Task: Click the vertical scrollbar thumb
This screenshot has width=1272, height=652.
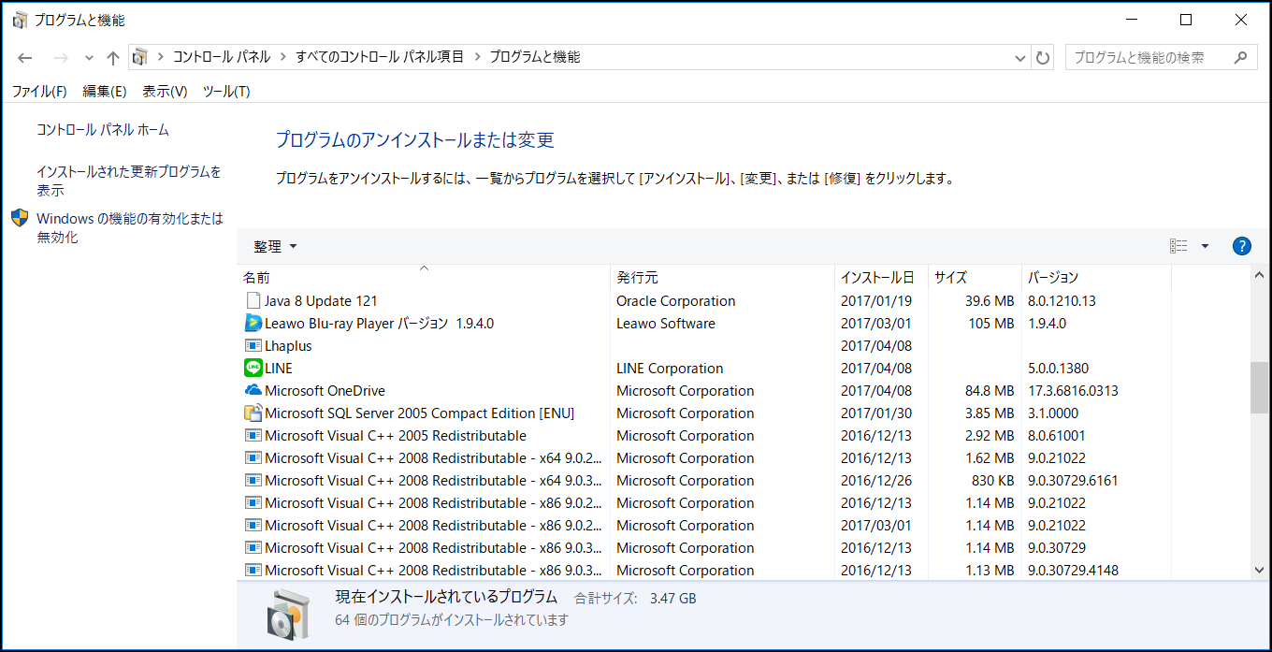Action: 1259,387
